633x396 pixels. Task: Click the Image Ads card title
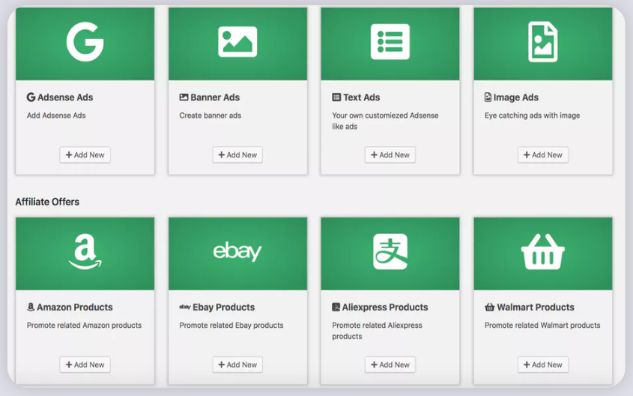515,97
